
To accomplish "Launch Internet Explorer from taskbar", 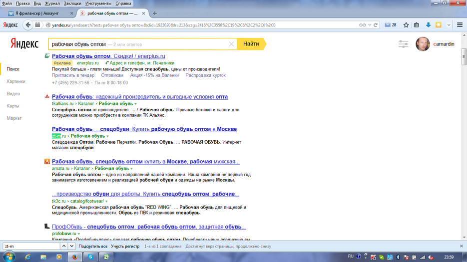I will [27, 257].
